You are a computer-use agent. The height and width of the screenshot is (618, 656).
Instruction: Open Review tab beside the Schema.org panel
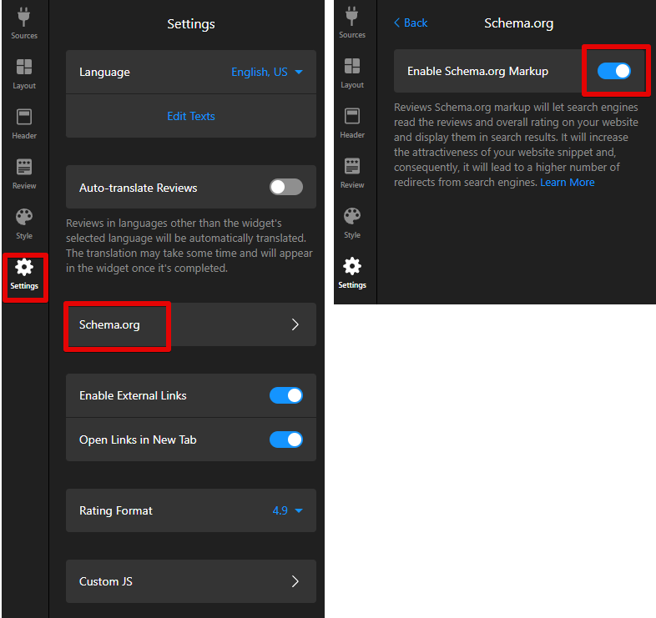click(352, 173)
